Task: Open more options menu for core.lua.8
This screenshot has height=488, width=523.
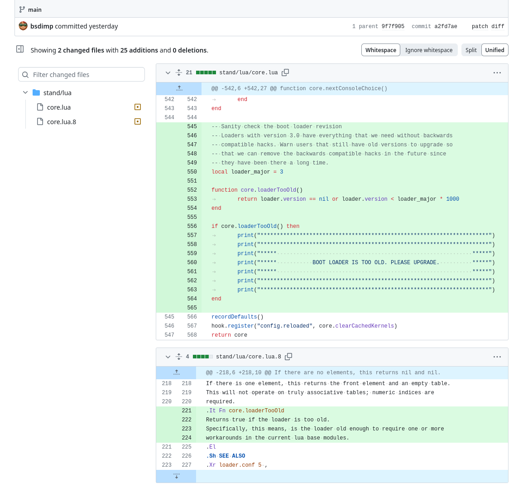Action: click(497, 357)
